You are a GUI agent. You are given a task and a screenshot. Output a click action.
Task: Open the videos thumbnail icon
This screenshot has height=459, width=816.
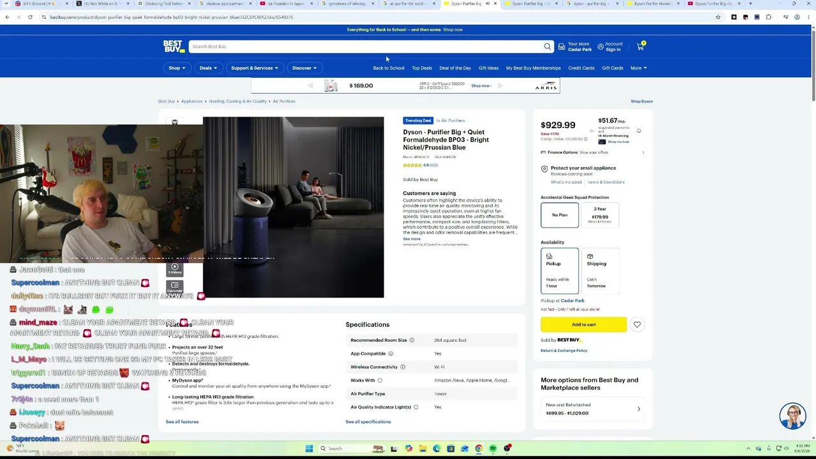coord(175,268)
